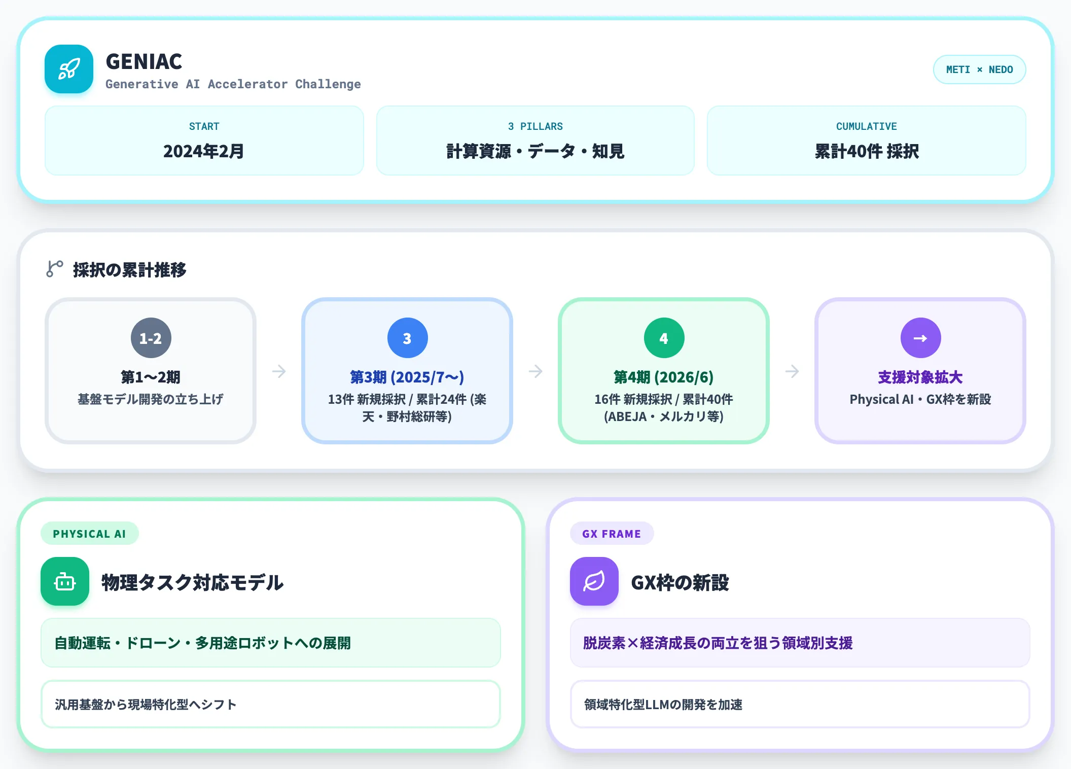Click the GX枠の新設 heading
Image resolution: width=1071 pixels, height=769 pixels.
(x=680, y=582)
